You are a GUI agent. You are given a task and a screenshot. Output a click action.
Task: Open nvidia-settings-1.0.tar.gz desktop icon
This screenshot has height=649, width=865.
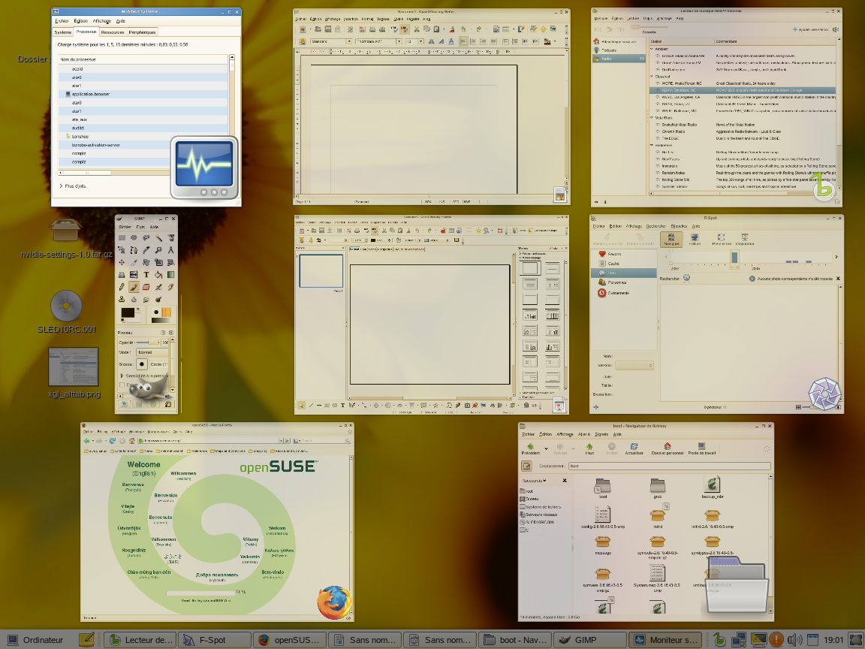65,238
